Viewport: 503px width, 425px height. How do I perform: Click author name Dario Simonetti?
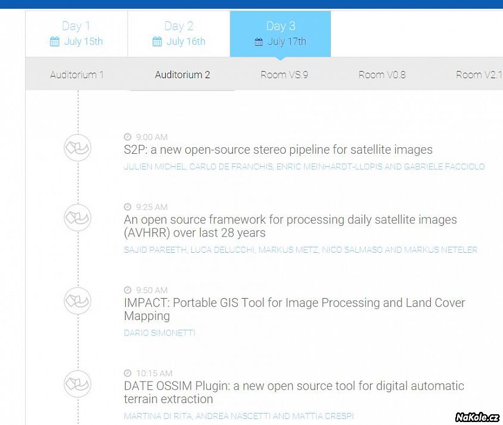(x=159, y=333)
